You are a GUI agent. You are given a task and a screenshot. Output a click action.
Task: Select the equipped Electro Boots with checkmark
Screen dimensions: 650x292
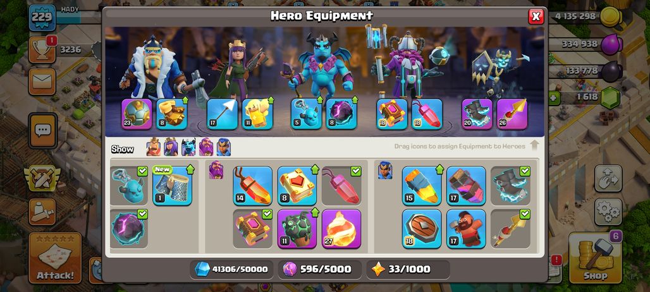click(510, 186)
